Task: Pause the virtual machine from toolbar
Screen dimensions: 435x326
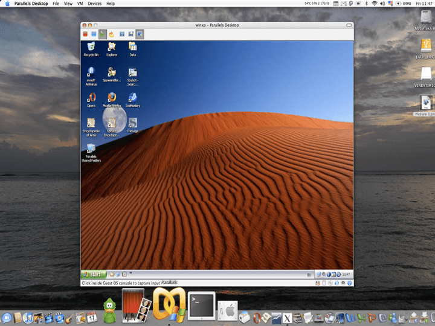Action: click(94, 34)
